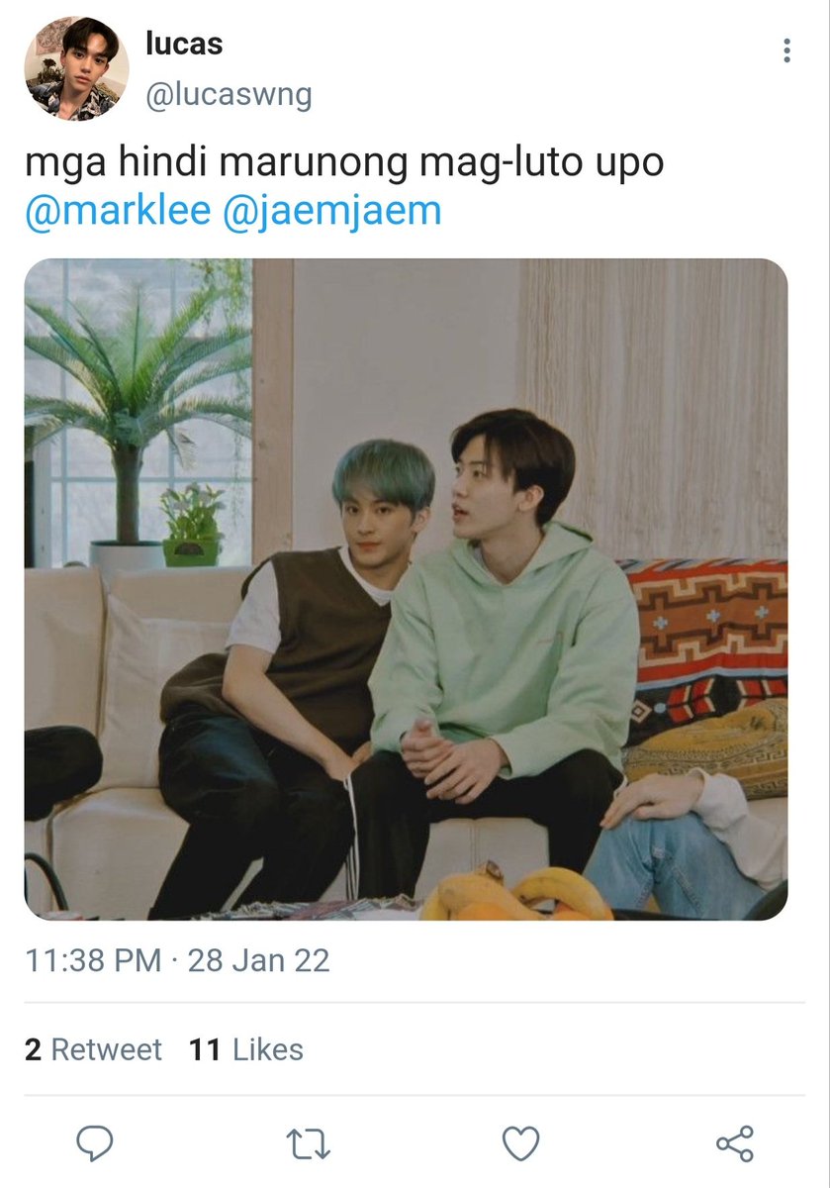
Task: Click the 28 Jan 22 date
Action: click(x=258, y=960)
